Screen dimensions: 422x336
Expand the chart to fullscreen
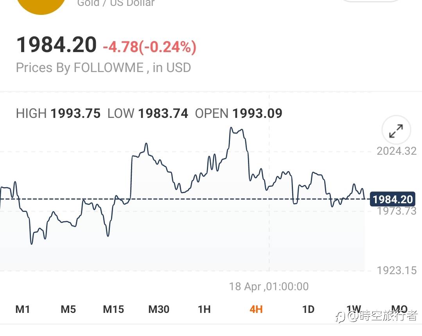click(x=396, y=131)
